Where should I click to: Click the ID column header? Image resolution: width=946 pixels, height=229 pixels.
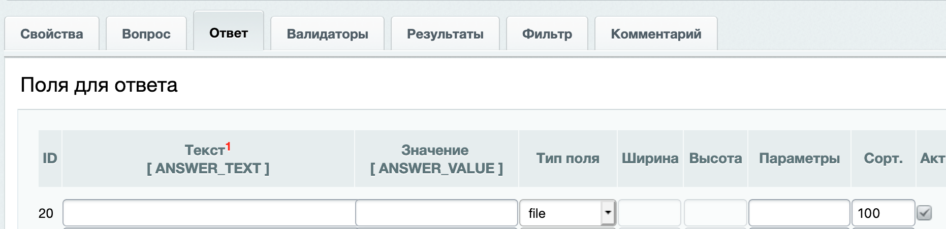pyautogui.click(x=50, y=159)
